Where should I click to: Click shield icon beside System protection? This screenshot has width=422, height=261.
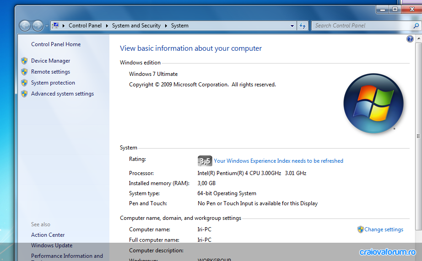pos(24,83)
